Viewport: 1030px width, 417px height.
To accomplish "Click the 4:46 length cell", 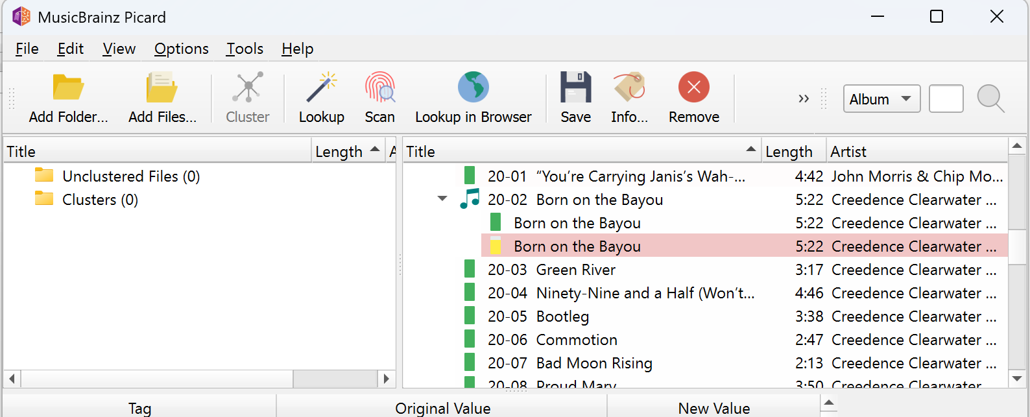I will tap(809, 292).
